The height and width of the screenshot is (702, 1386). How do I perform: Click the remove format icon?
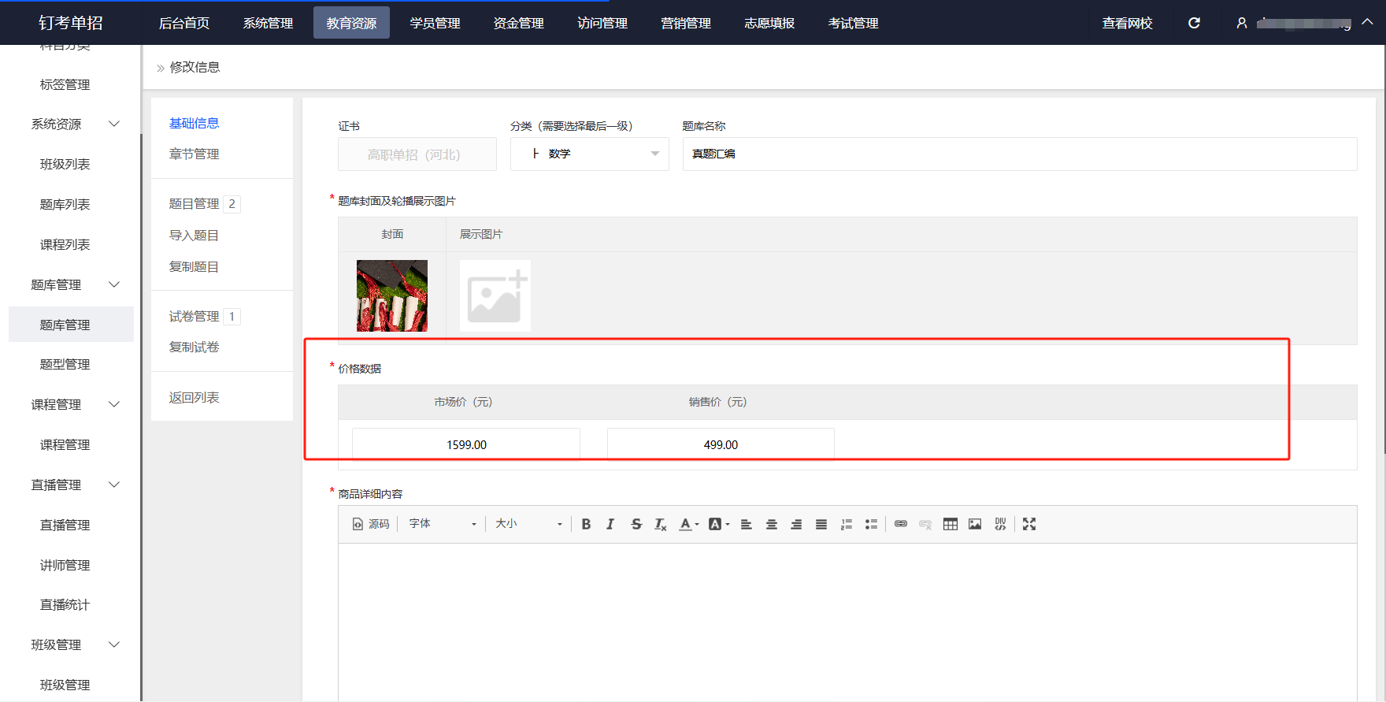coord(661,524)
